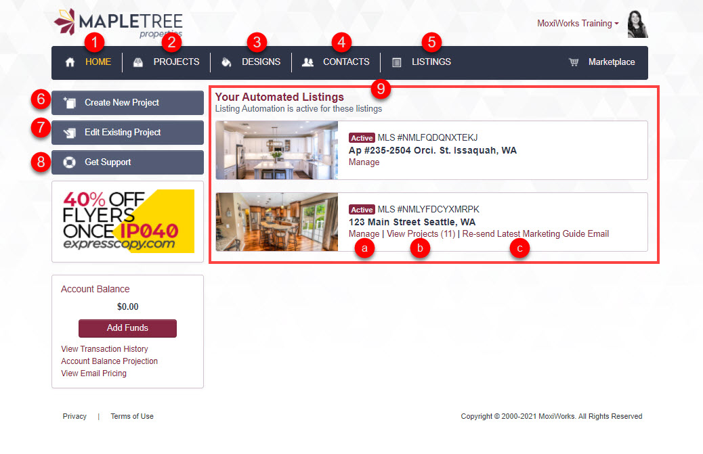Click the Edit Existing Project button

(127, 133)
